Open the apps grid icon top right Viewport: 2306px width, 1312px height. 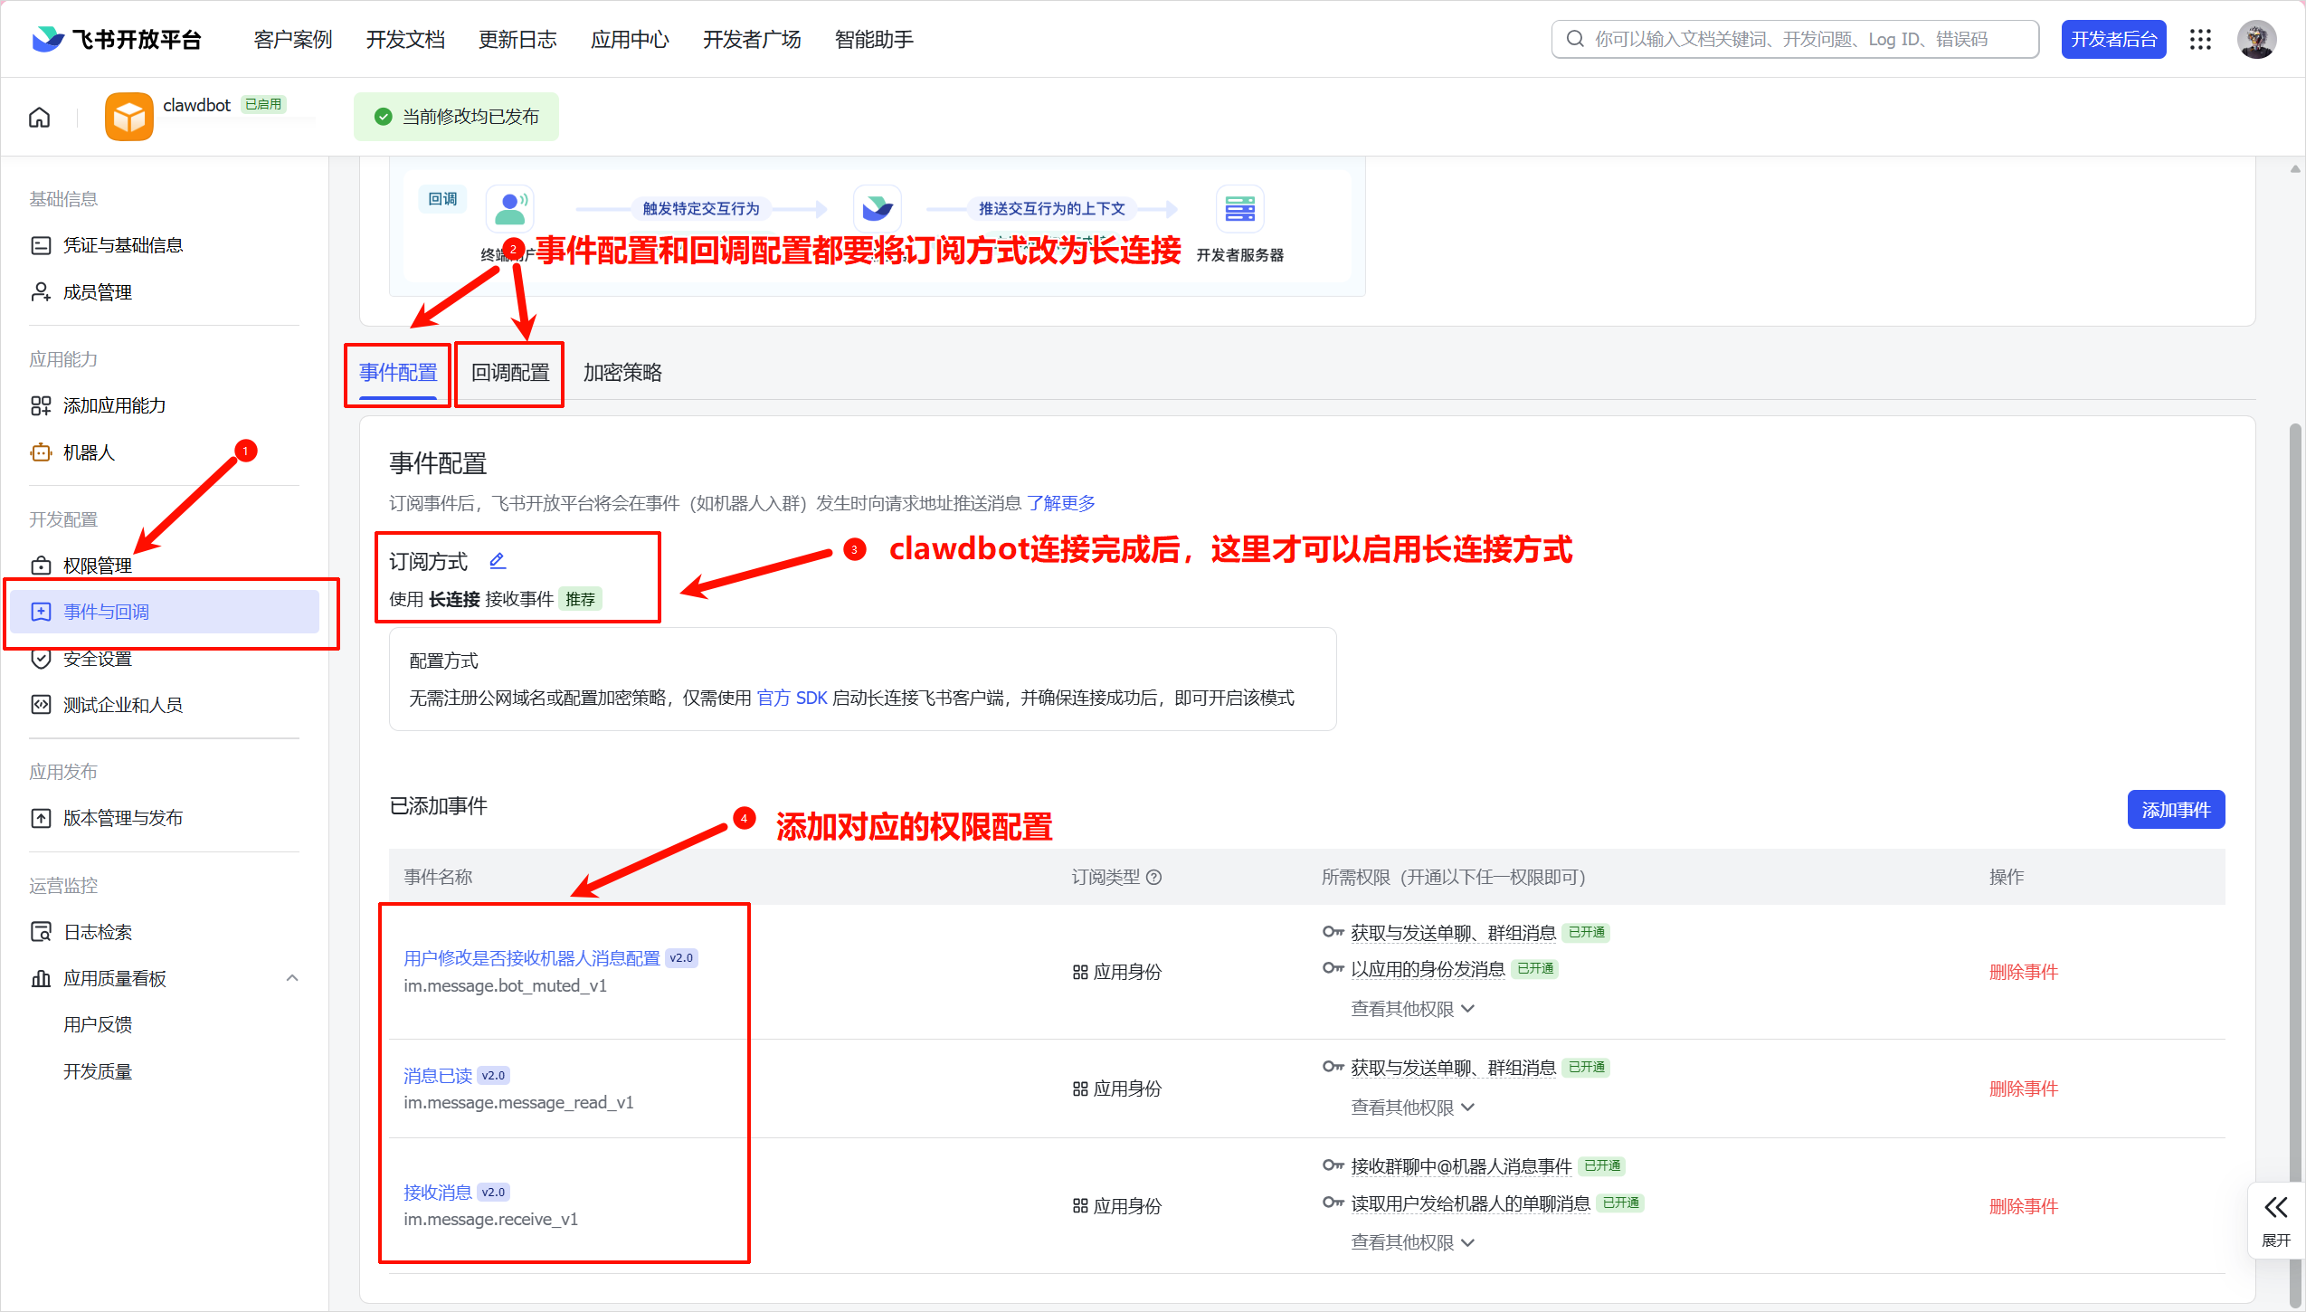click(x=2200, y=39)
